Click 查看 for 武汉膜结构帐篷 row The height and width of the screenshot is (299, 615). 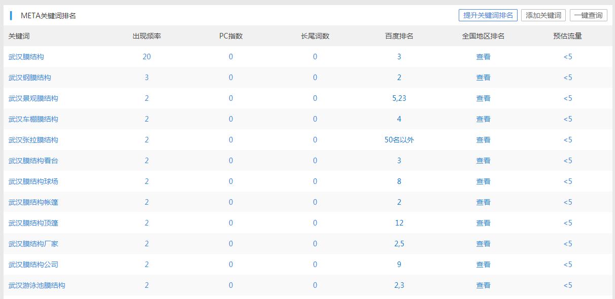point(483,202)
